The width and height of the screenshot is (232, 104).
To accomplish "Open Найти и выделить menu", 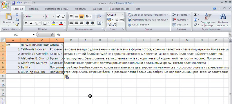I will click(x=223, y=20).
